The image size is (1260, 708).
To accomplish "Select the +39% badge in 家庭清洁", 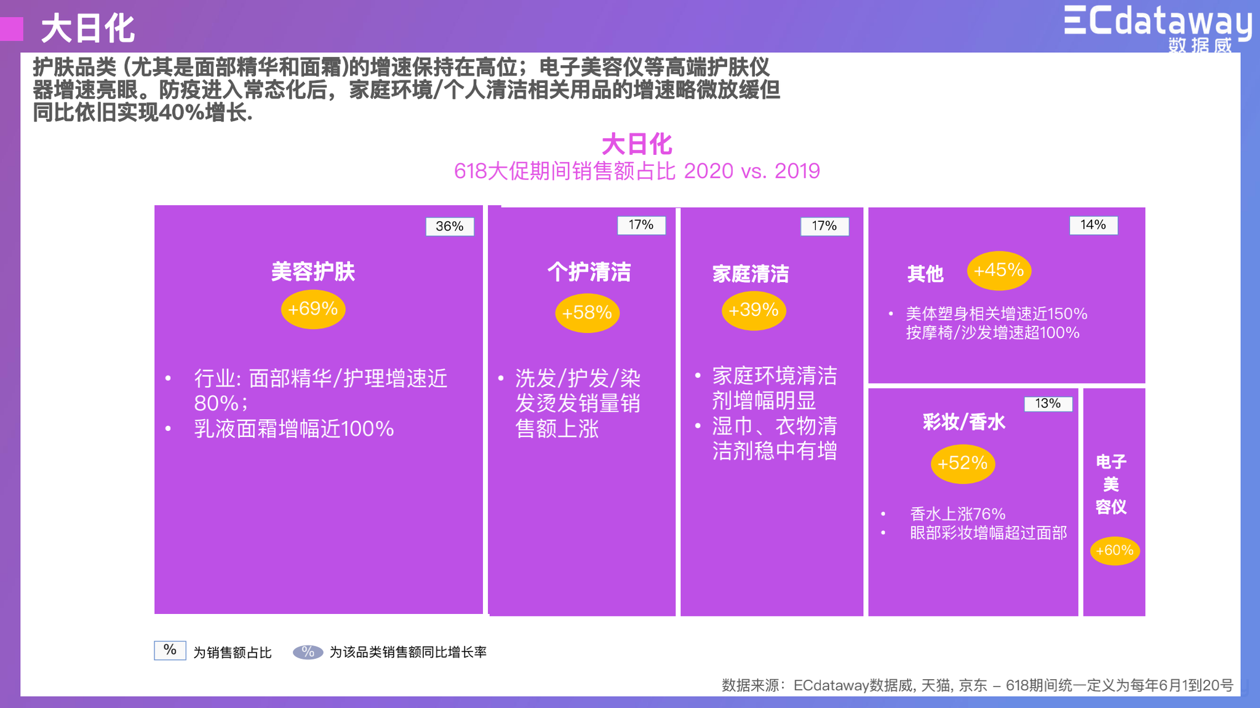I will tap(754, 311).
